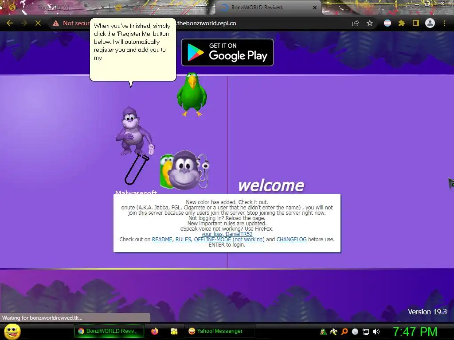
Task: Open the Chrome three-dot menu
Action: (444, 23)
